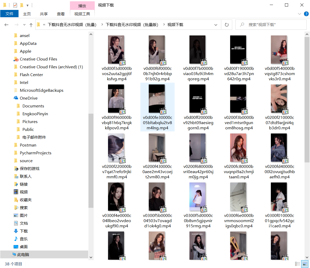Open the recent locations dropdown

(x=24, y=25)
